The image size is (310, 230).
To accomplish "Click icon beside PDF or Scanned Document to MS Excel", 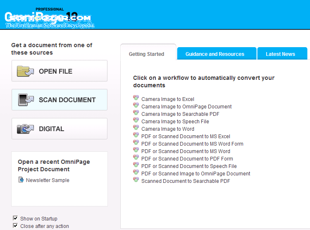I will [x=136, y=136].
